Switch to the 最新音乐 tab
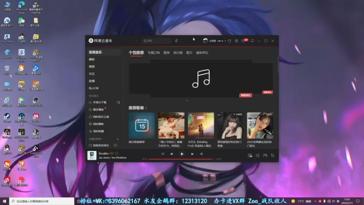The width and height of the screenshot is (364, 205). (x=202, y=53)
